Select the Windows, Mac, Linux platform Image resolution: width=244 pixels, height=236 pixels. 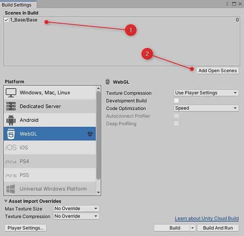[50, 93]
